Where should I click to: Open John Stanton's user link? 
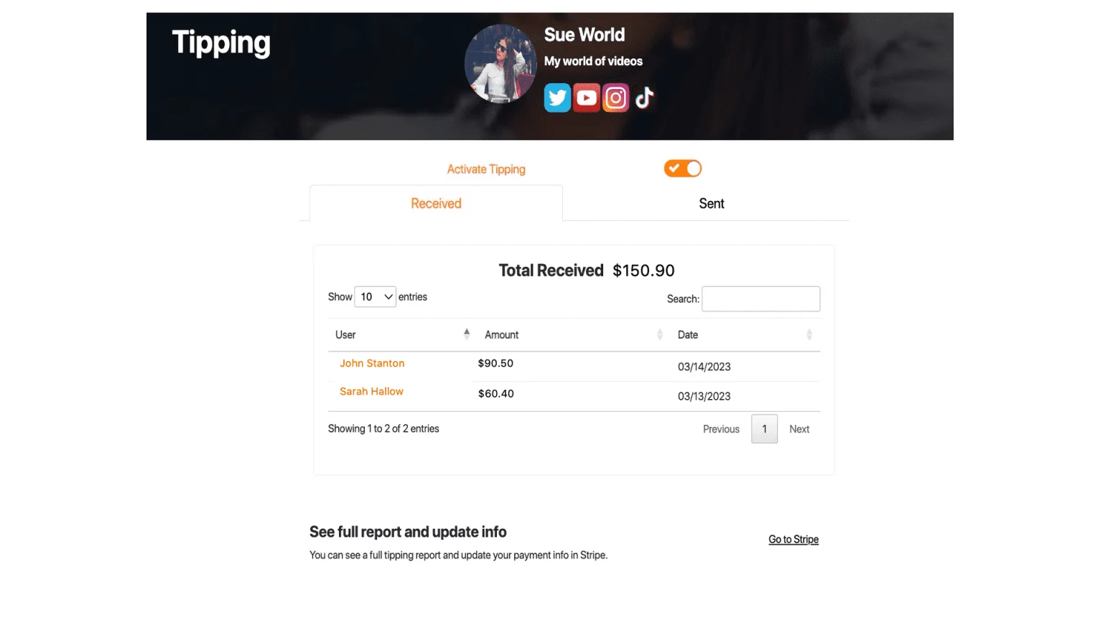(x=372, y=363)
